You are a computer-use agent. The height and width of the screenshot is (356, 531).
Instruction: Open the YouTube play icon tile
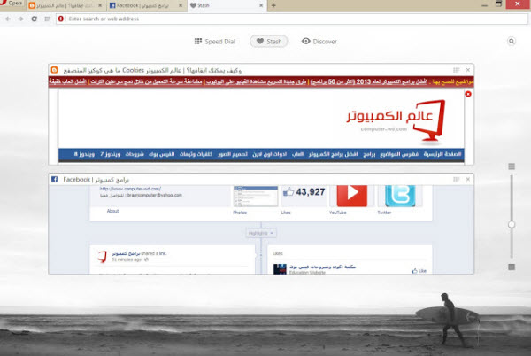coord(352,196)
